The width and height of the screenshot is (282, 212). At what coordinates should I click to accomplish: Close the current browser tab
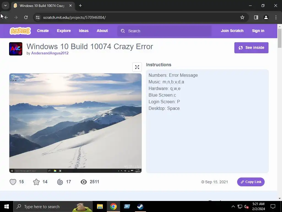pyautogui.click(x=70, y=6)
